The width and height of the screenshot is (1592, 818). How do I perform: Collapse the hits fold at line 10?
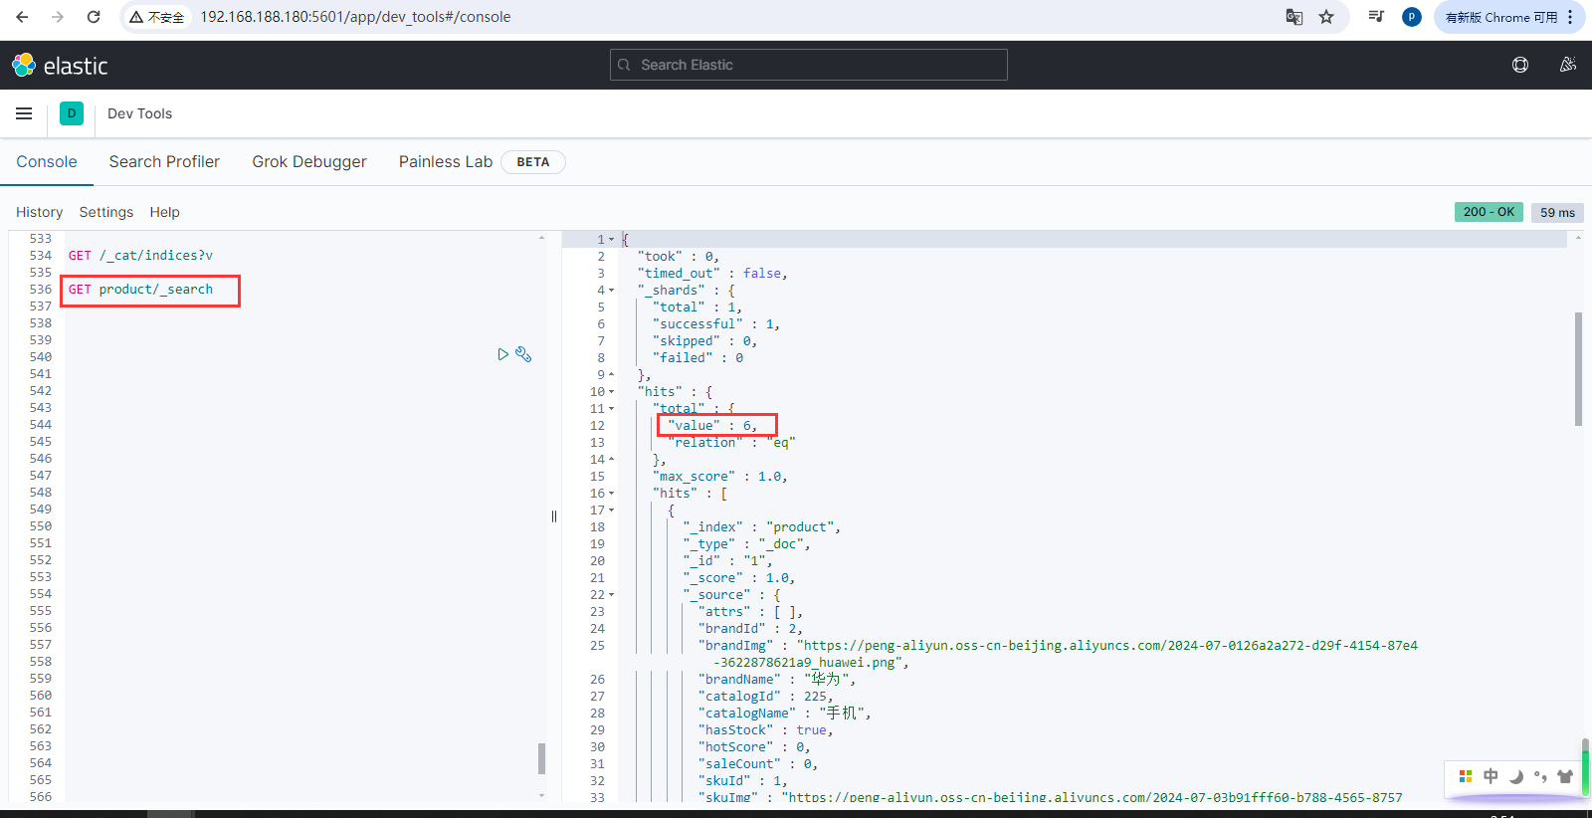(x=612, y=392)
